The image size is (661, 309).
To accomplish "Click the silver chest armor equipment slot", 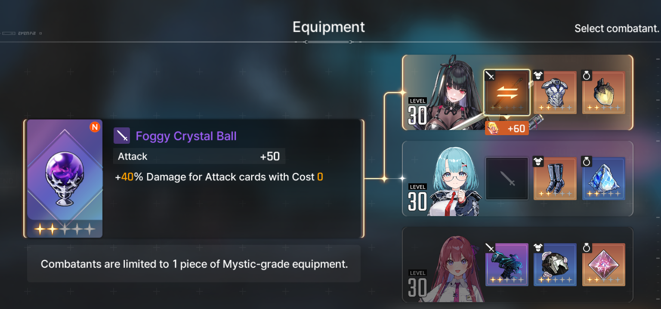I will click(x=555, y=93).
